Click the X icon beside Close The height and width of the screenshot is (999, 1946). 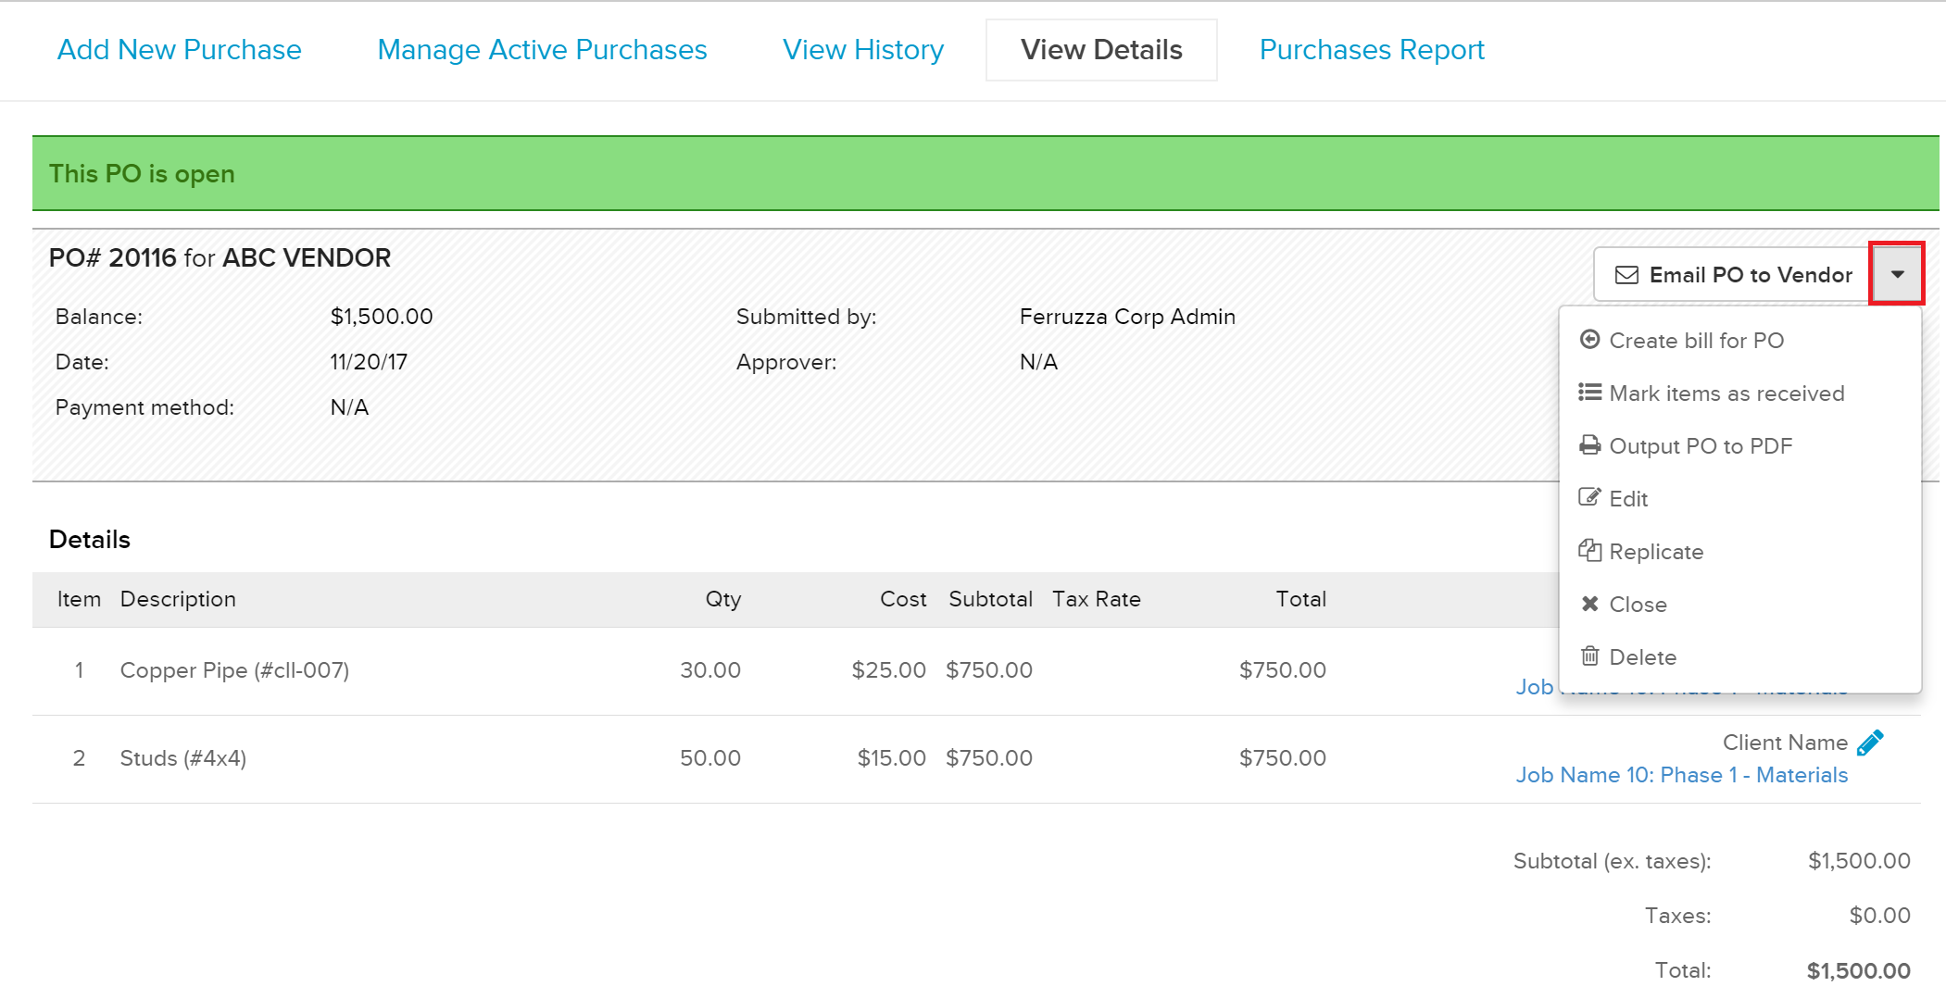(1589, 604)
